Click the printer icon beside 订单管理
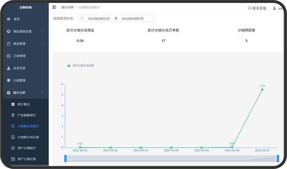 [9, 56]
